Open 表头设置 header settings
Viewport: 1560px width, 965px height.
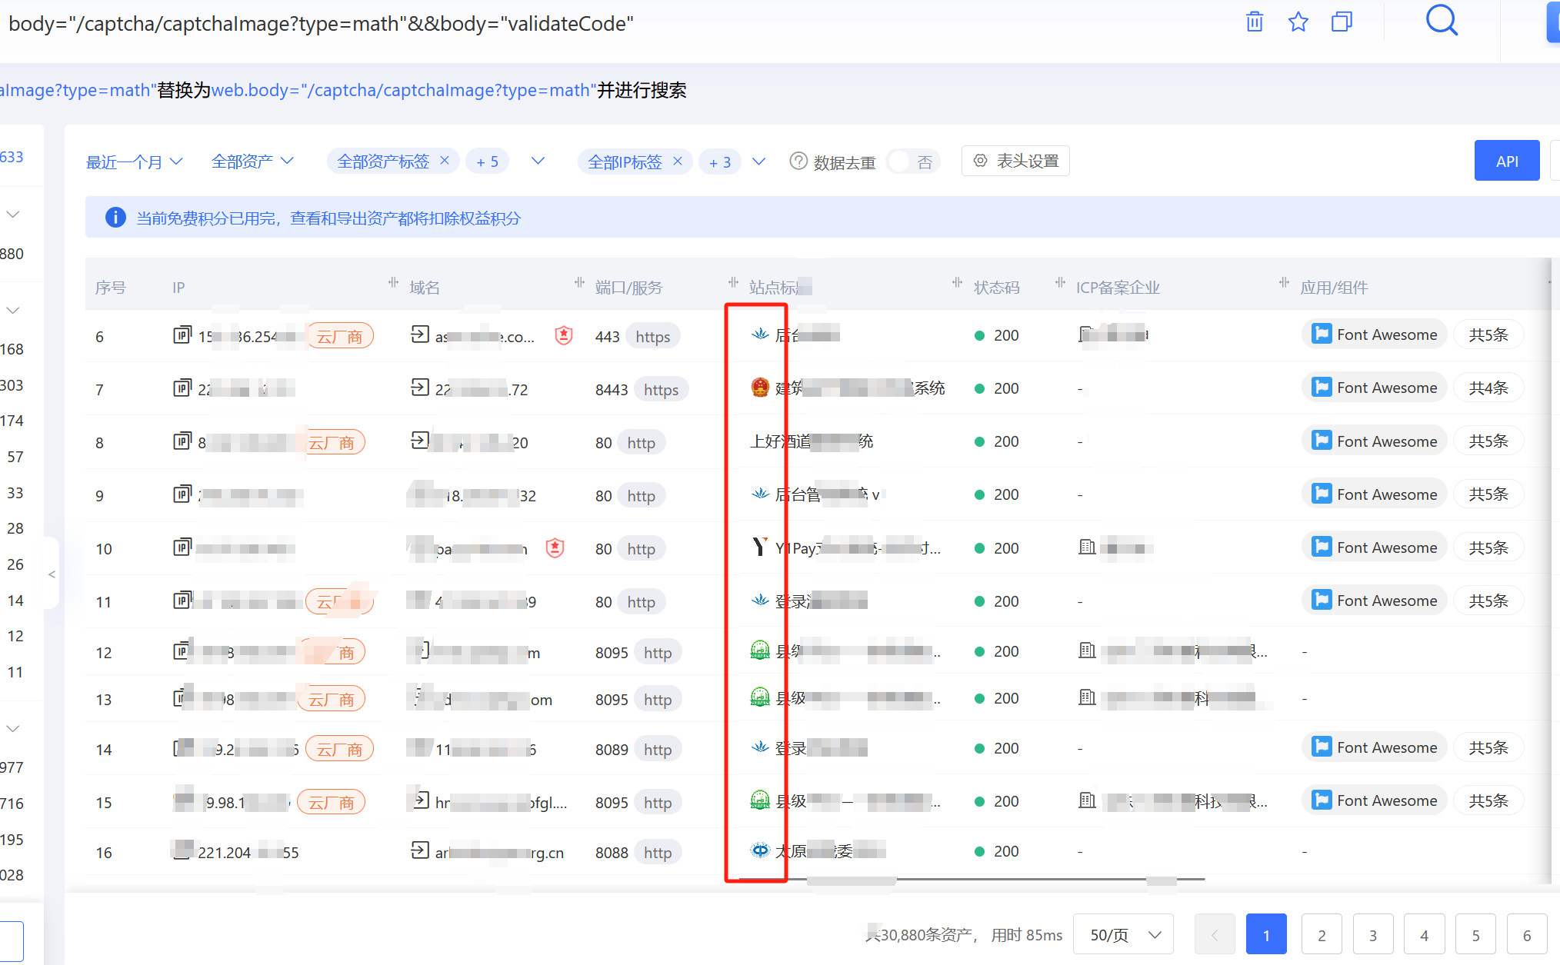click(1015, 161)
